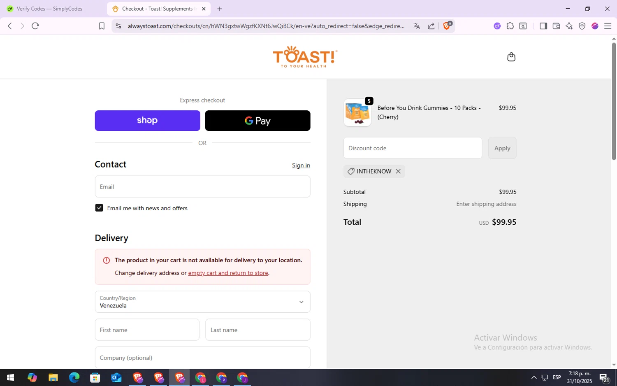Image resolution: width=617 pixels, height=386 pixels.
Task: Focus the First name field
Action: tap(147, 330)
